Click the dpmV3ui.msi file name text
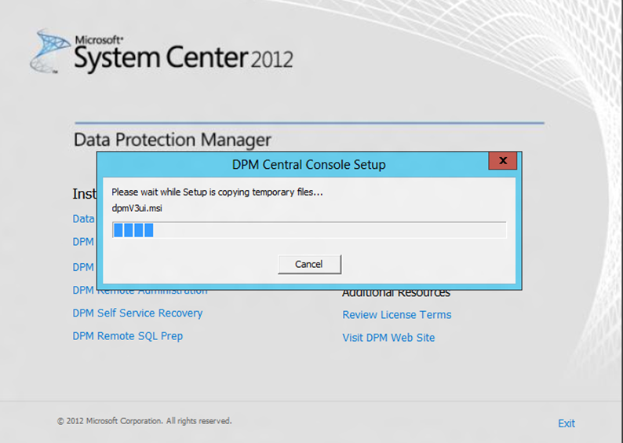 pos(137,208)
